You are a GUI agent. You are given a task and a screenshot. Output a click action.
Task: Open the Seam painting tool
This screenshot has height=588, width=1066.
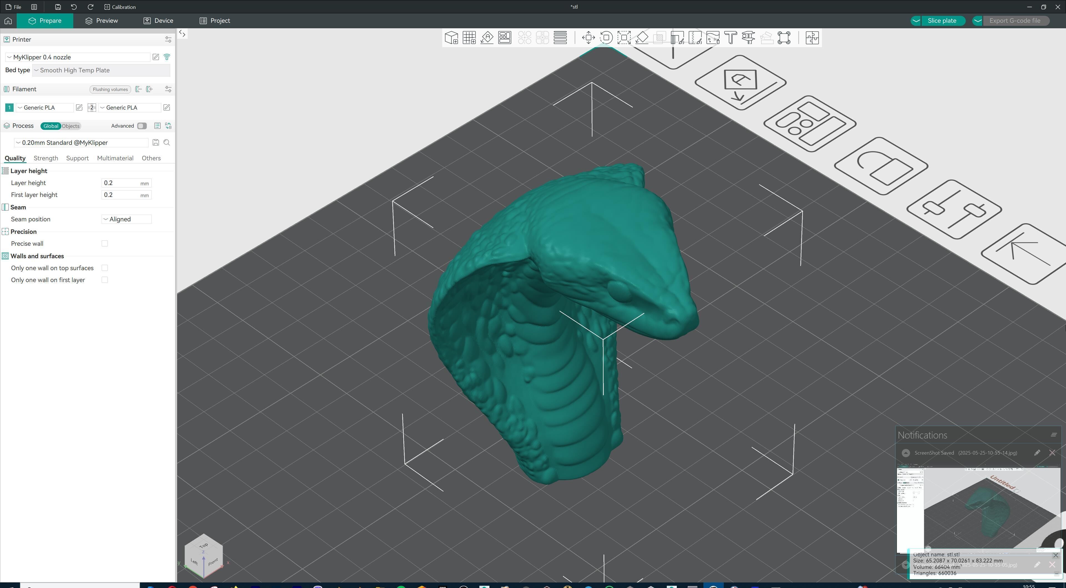(695, 38)
